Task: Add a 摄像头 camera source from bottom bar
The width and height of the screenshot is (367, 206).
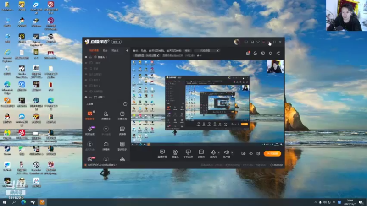Action: click(175, 154)
